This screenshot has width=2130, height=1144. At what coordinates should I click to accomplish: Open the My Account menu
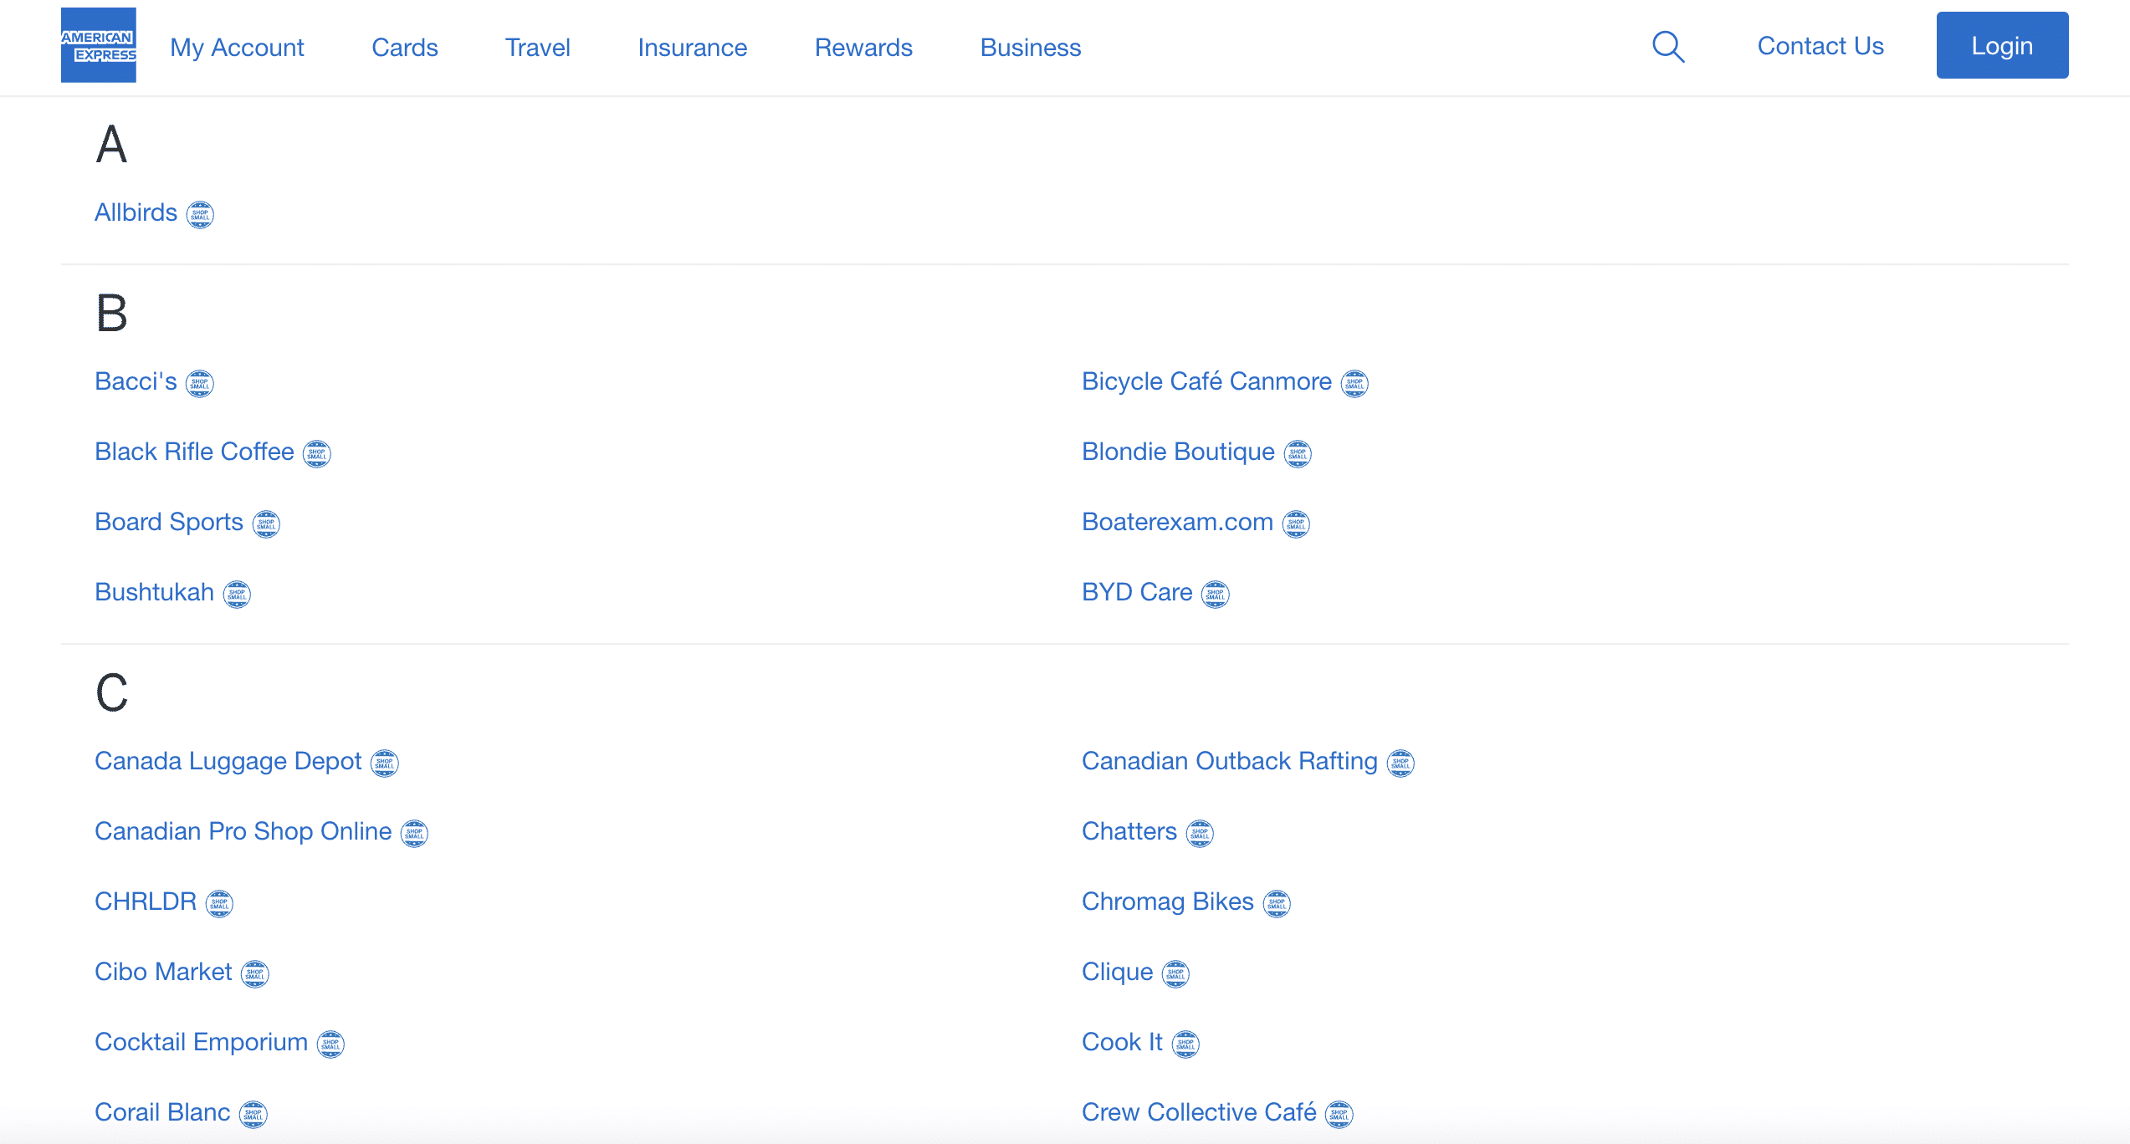237,48
